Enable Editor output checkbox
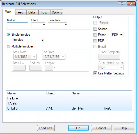This screenshot has height=134, width=137. (95, 35)
